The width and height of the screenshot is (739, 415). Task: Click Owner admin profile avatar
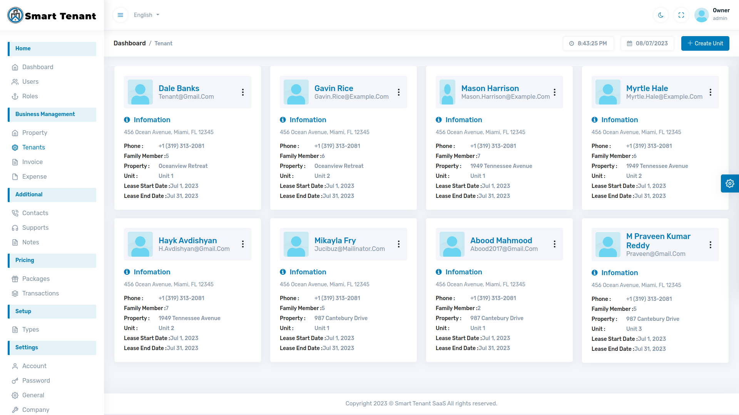point(701,15)
